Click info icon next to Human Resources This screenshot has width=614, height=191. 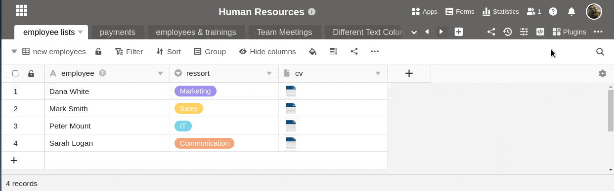coord(311,12)
